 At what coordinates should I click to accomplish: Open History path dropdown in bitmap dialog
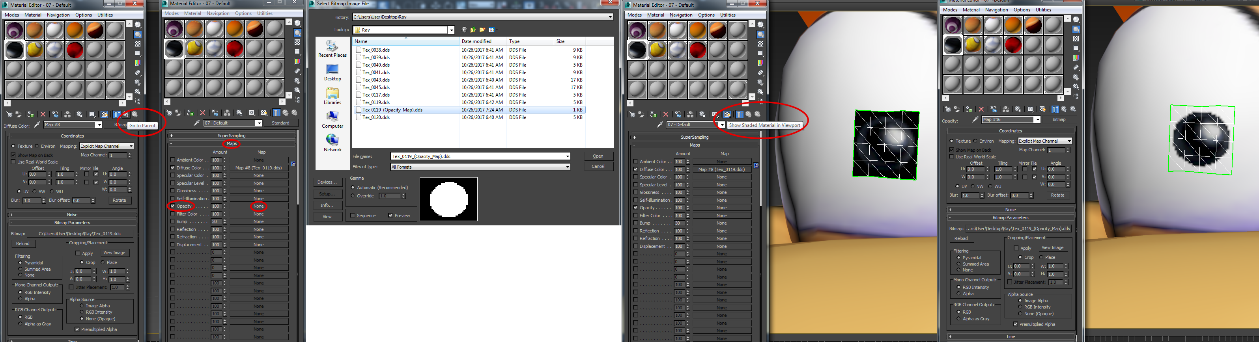610,17
